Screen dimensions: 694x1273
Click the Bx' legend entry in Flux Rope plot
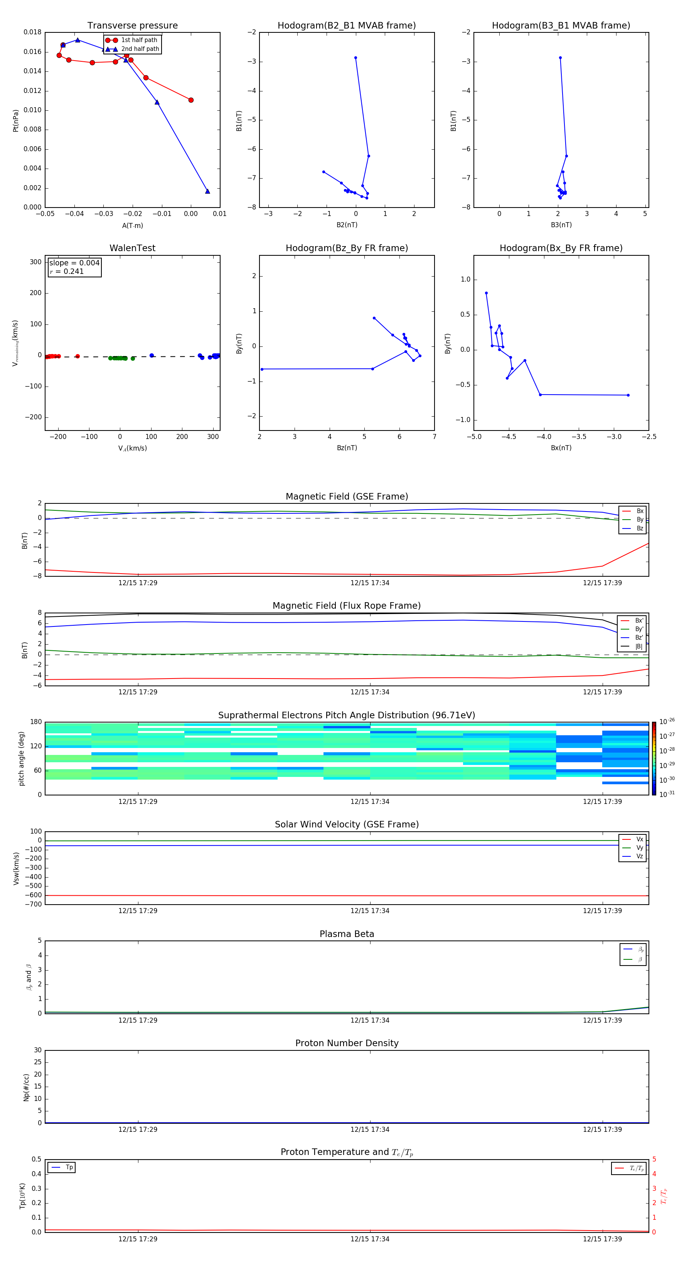[x=632, y=621]
